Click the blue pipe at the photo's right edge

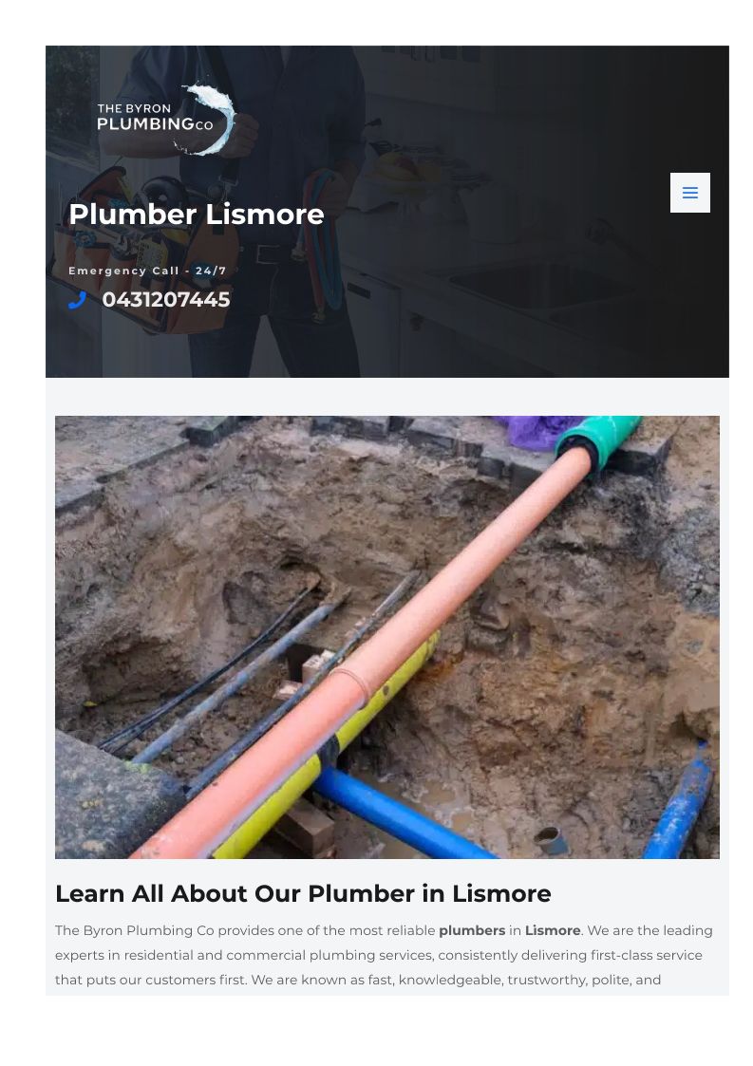click(680, 802)
